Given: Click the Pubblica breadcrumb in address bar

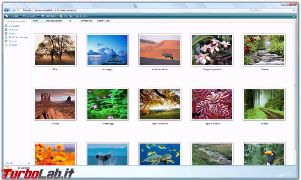Looking at the screenshot, I should [x=27, y=10].
